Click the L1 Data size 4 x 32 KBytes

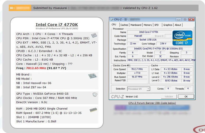171,69
